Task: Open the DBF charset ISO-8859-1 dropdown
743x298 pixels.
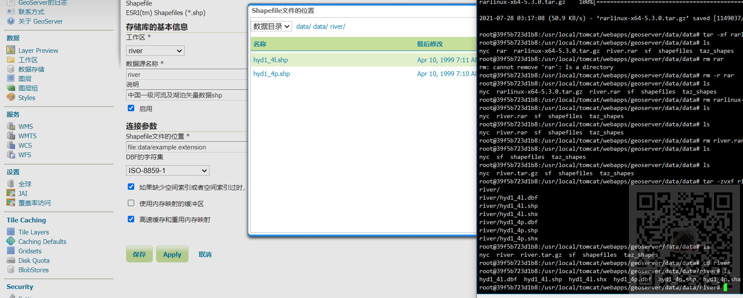Action: pyautogui.click(x=168, y=170)
